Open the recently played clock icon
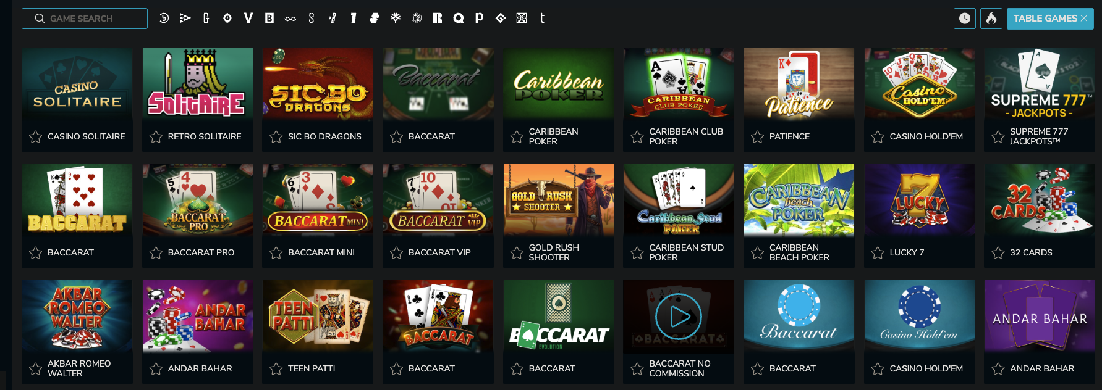The height and width of the screenshot is (390, 1102). point(965,19)
